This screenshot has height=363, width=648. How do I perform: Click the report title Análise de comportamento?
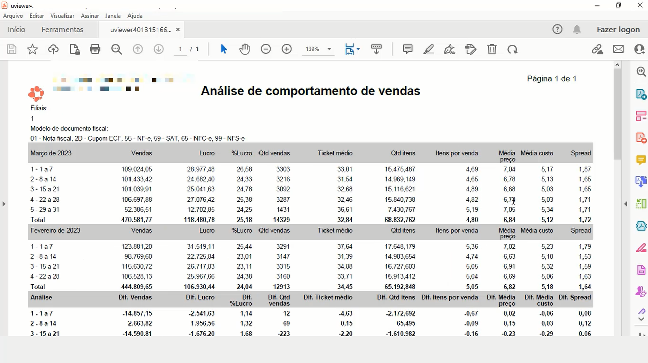(x=310, y=91)
